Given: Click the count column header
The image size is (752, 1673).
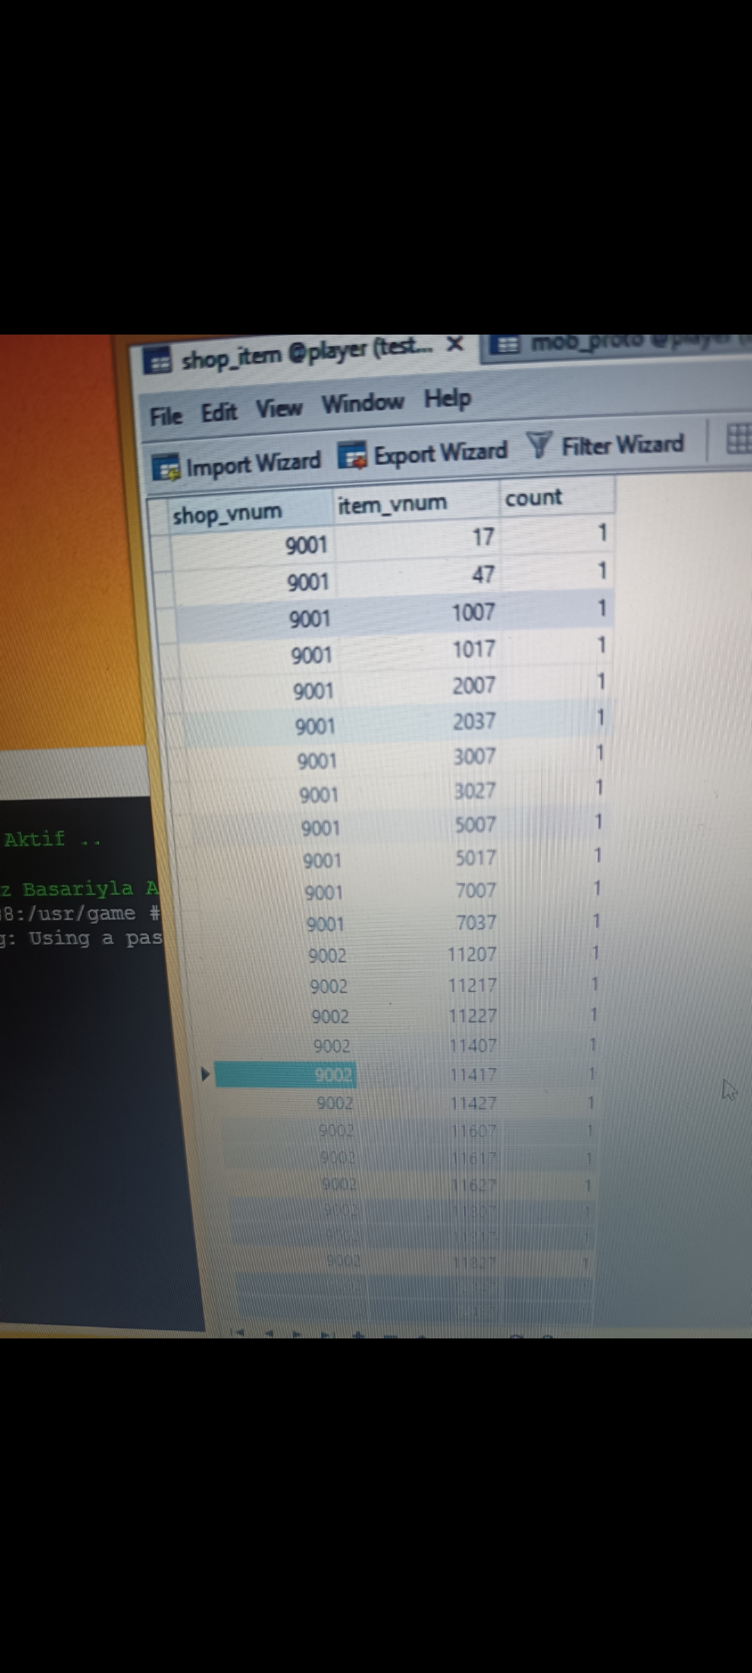Looking at the screenshot, I should 533,498.
